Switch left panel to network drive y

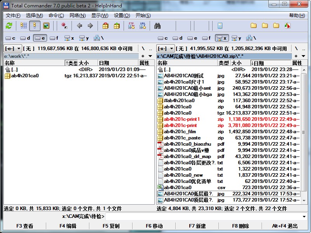click(x=84, y=38)
